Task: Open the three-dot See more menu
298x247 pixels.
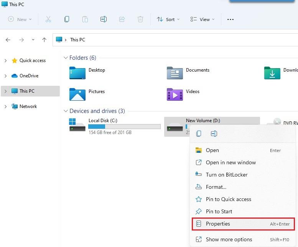Action: point(230,20)
